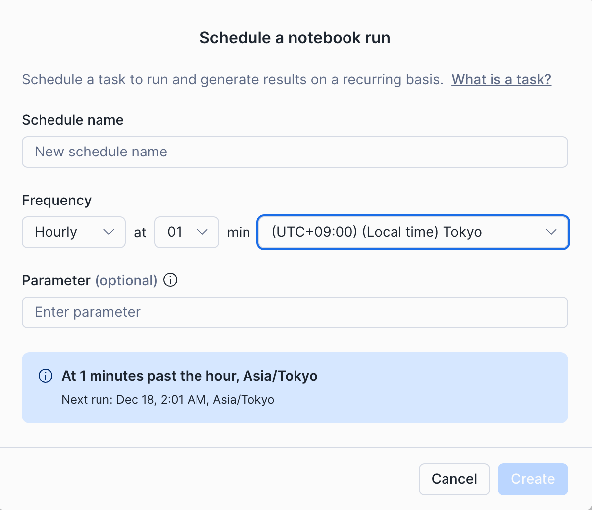592x510 pixels.
Task: Click the chevron arrow of the timezone dropdown
Action: tap(551, 232)
